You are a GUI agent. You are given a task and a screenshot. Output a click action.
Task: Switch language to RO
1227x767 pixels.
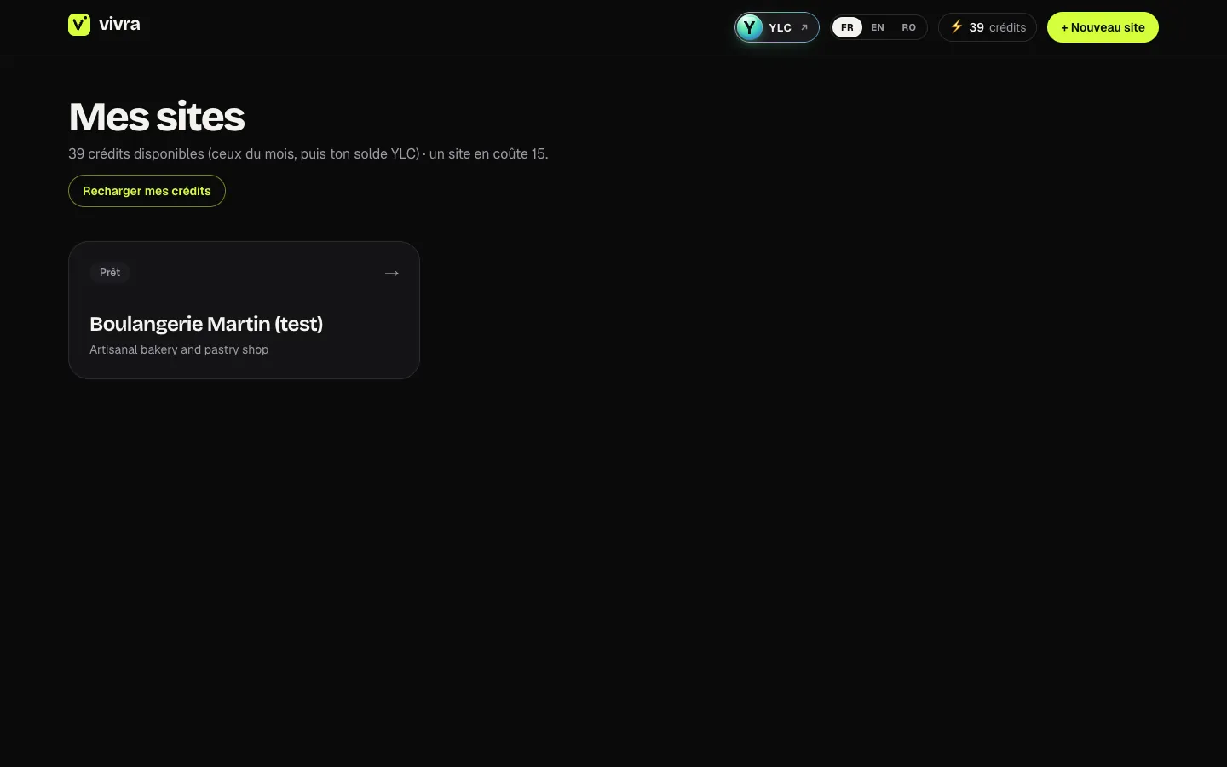[x=908, y=27]
